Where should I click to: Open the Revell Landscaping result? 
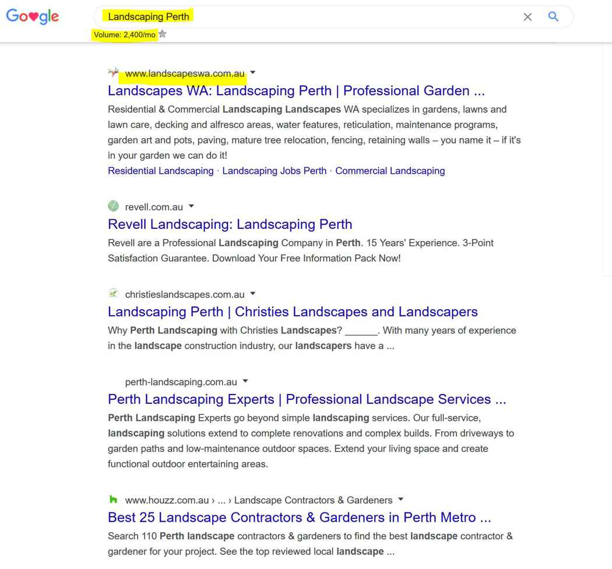230,224
